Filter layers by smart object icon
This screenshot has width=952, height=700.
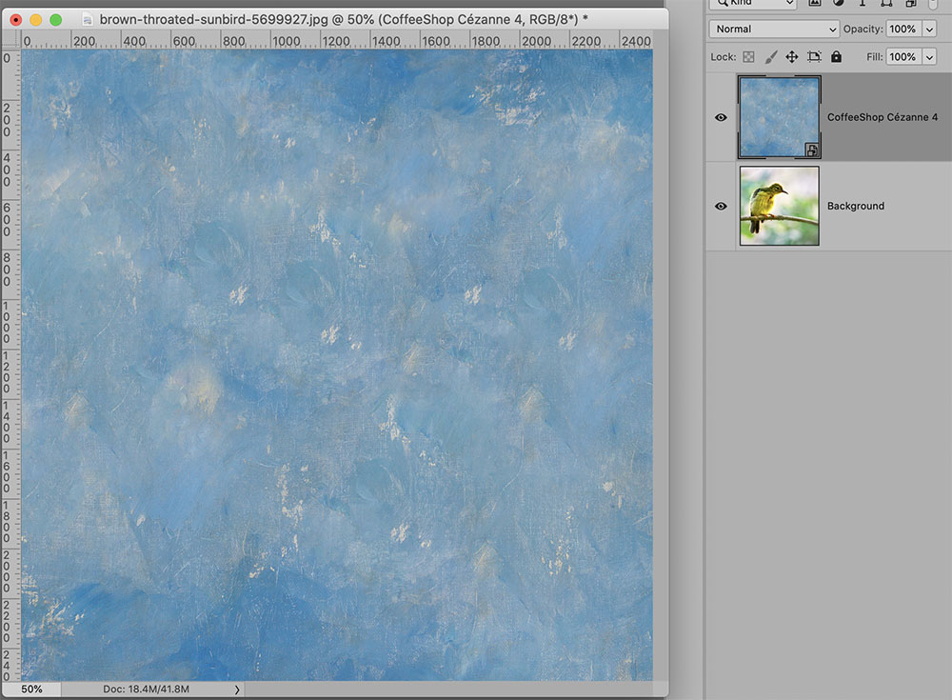pyautogui.click(x=911, y=3)
